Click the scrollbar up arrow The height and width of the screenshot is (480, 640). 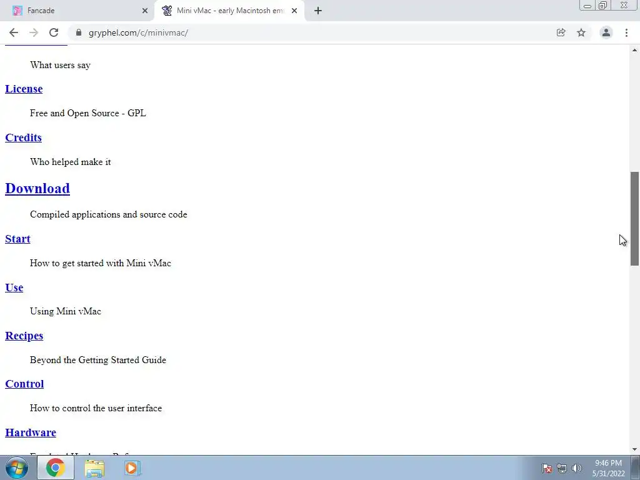634,50
